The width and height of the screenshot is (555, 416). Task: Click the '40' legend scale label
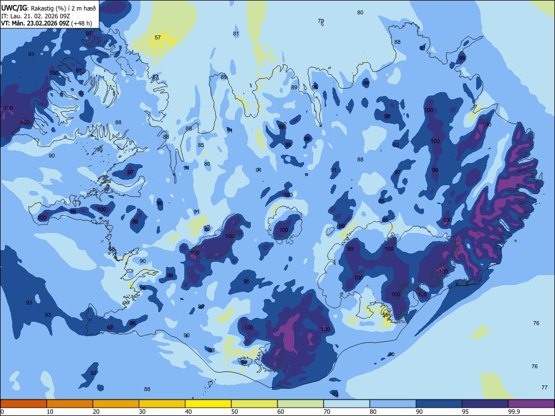[189, 412]
